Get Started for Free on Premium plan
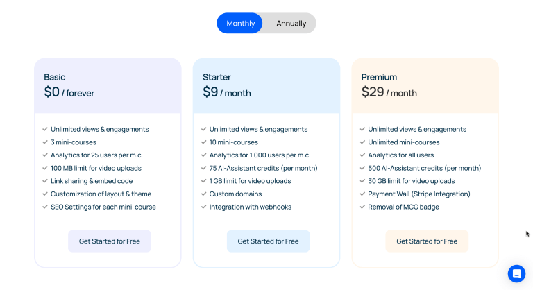The image size is (533, 290). pyautogui.click(x=427, y=241)
